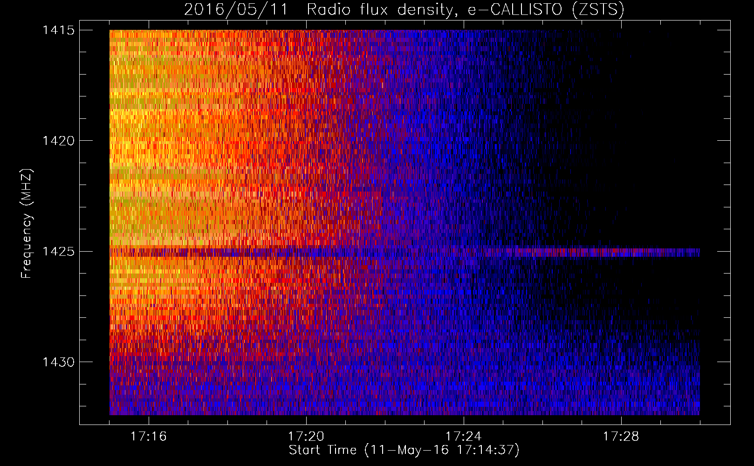Image resolution: width=754 pixels, height=466 pixels.
Task: Click the plot title "Radio flux density, e-CALLISTO (ZSTS)"
Action: coord(465,10)
